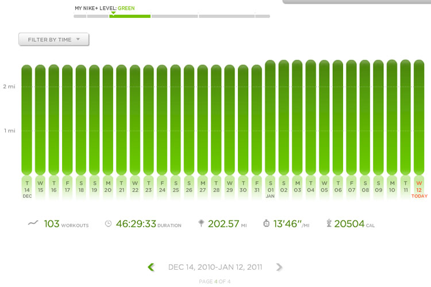The image size is (431, 287).
Task: Select the run bar for Tuesday 04
Action: 310,117
